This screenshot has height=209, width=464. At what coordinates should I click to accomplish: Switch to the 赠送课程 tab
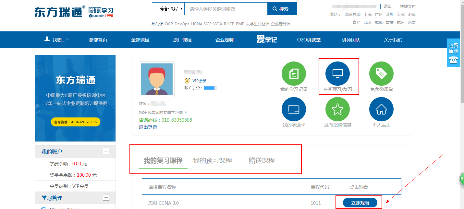click(x=262, y=160)
